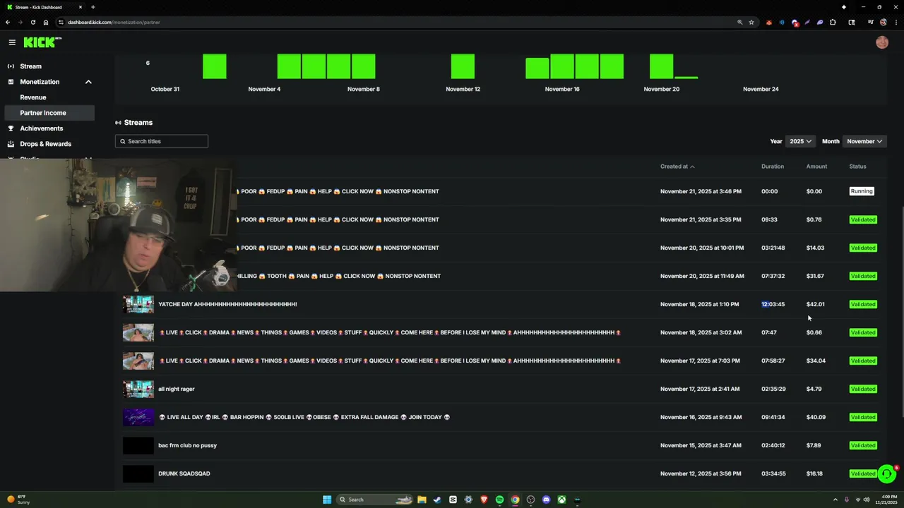Screen dimensions: 904x508
Task: Click the $31.67 amount cell
Action: [815, 276]
